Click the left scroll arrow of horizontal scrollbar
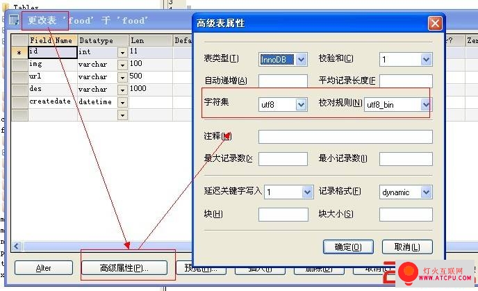478x291 pixels. click(x=17, y=247)
